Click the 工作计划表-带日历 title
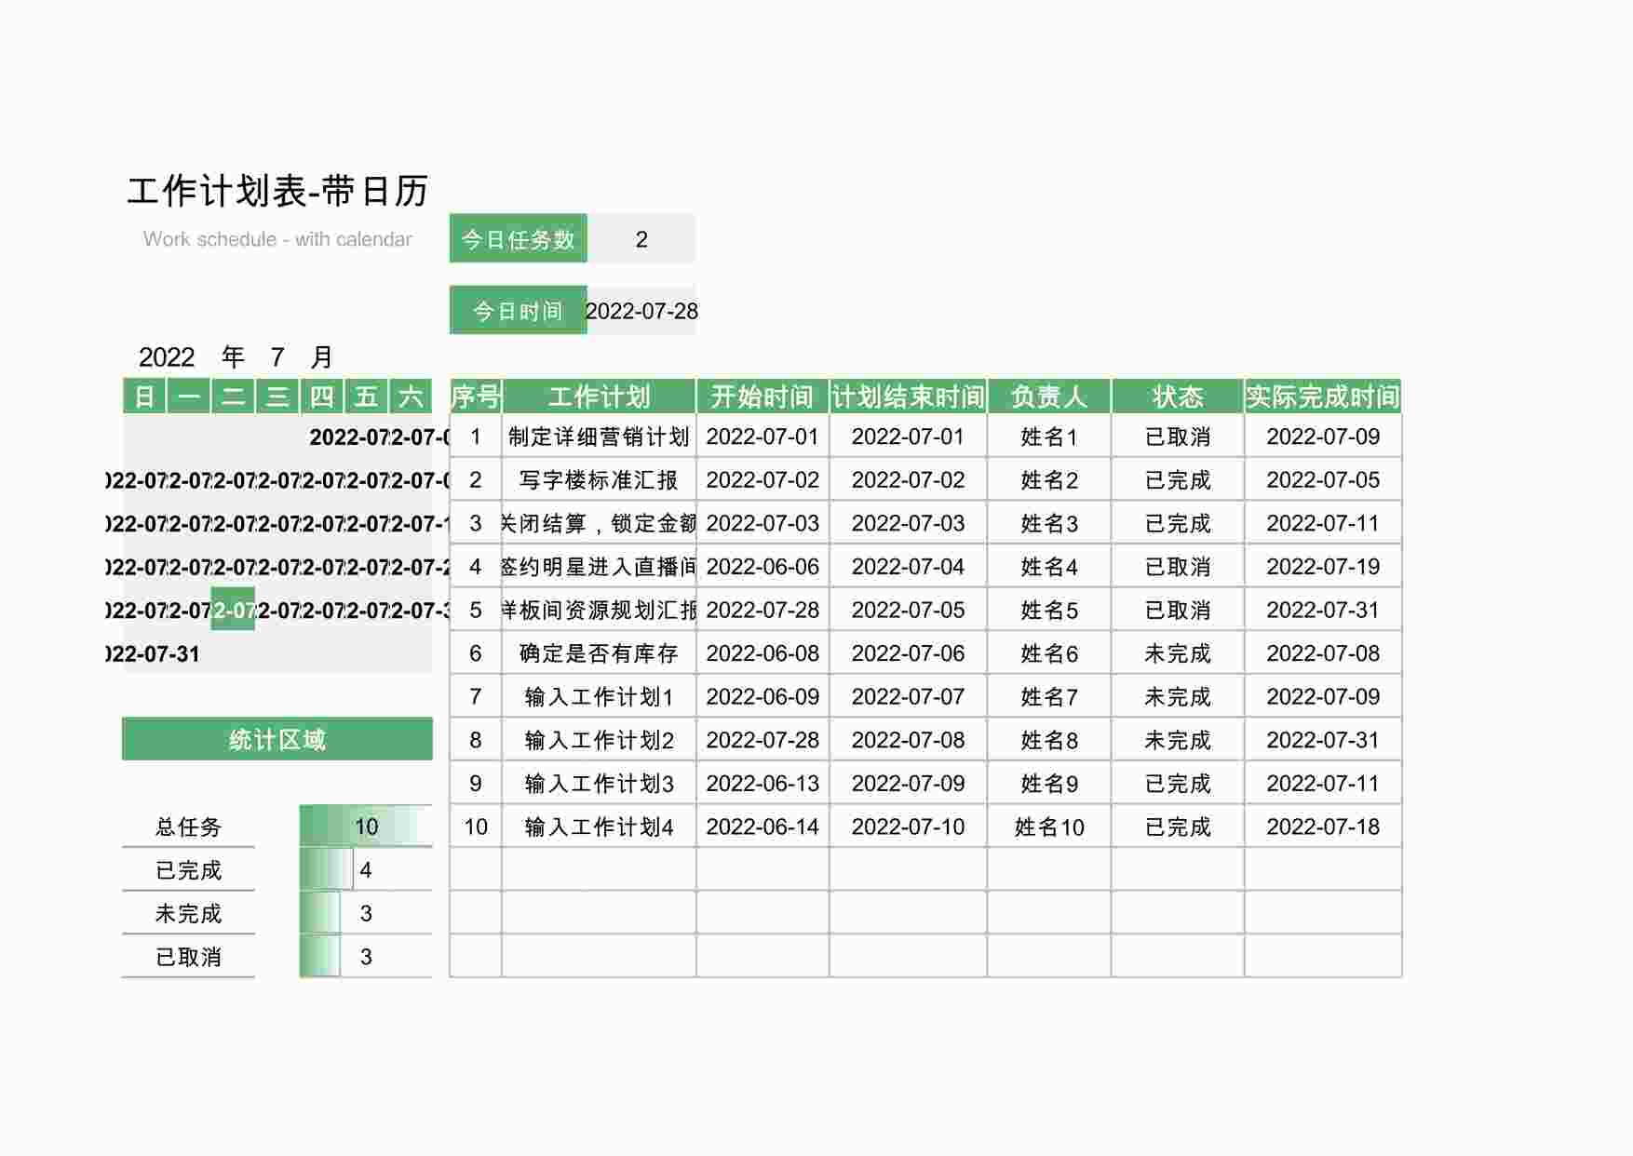The height and width of the screenshot is (1156, 1633). click(277, 192)
